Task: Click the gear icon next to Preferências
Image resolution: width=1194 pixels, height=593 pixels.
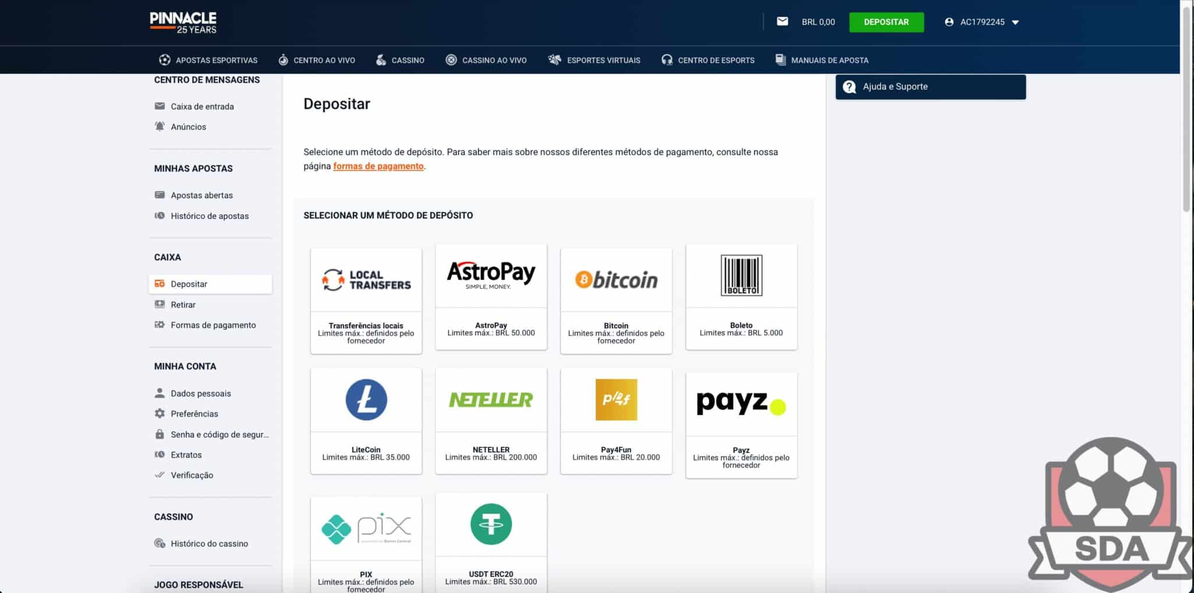Action: 160,414
